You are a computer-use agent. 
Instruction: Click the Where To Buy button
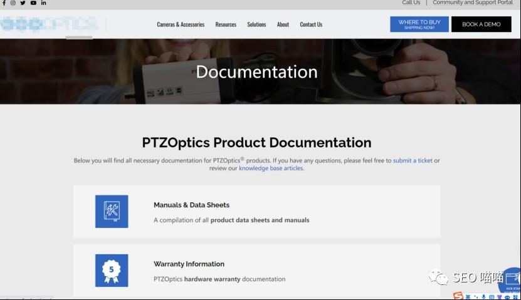click(419, 24)
